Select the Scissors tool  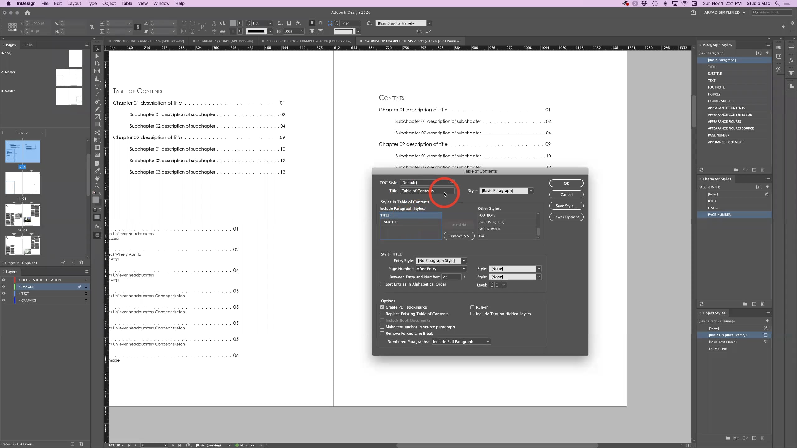tap(97, 132)
